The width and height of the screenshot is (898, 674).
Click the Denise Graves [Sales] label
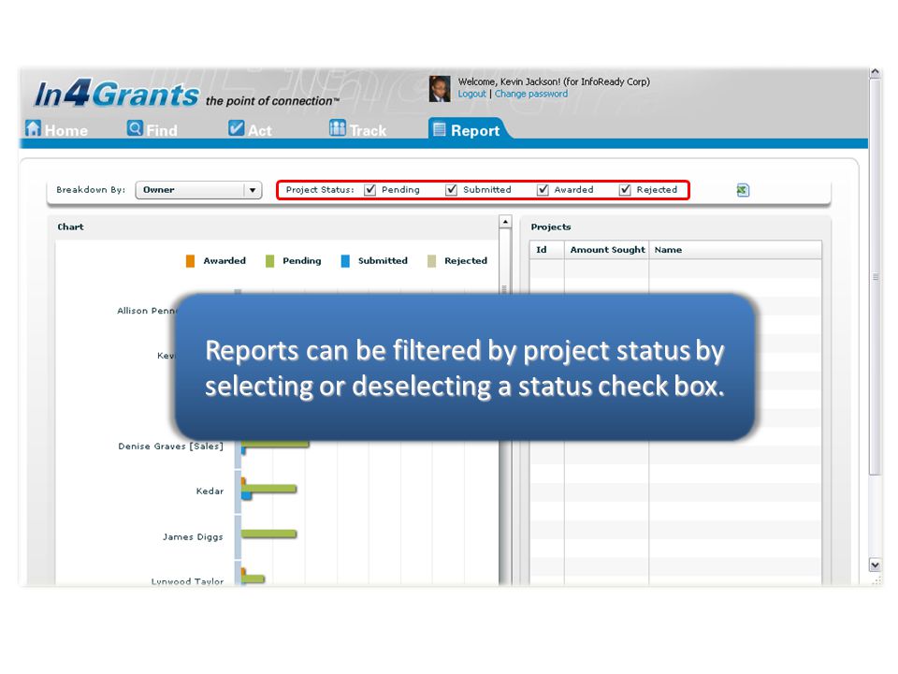pyautogui.click(x=170, y=446)
